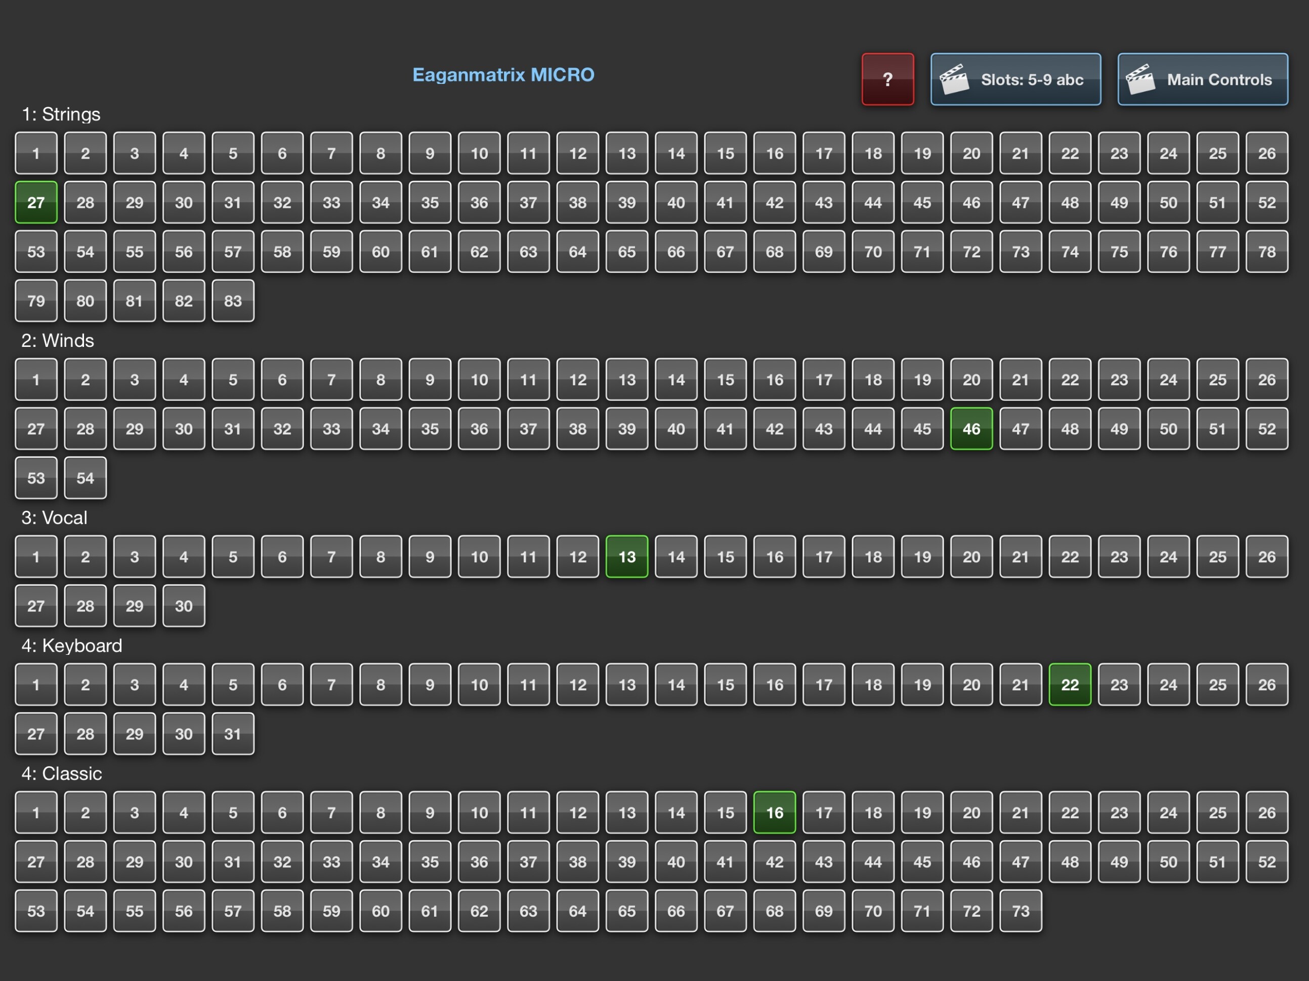Select Winds preset 52
Screen dimensions: 1309x981
tap(1266, 428)
